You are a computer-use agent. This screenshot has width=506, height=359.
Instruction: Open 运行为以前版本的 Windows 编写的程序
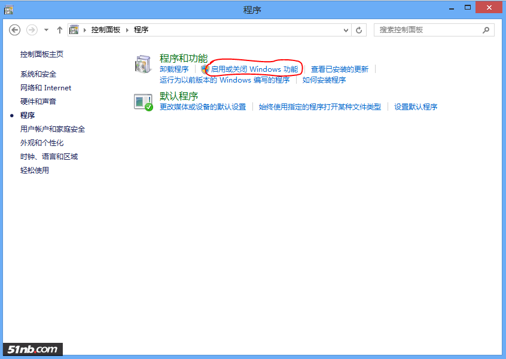225,80
